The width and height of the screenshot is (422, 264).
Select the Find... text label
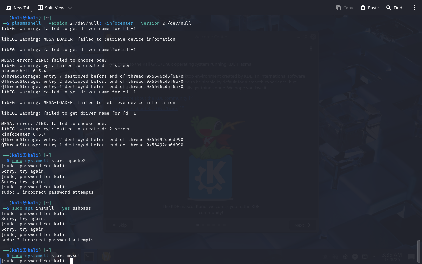400,8
